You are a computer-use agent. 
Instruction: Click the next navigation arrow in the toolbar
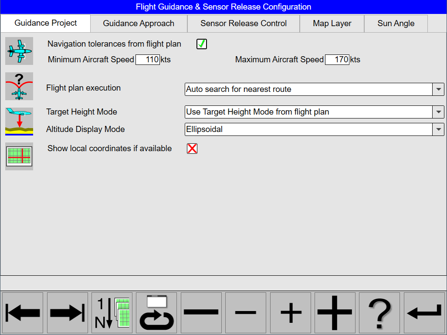[67, 313]
